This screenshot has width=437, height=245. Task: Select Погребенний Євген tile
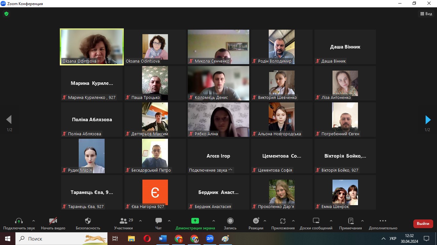(x=345, y=120)
